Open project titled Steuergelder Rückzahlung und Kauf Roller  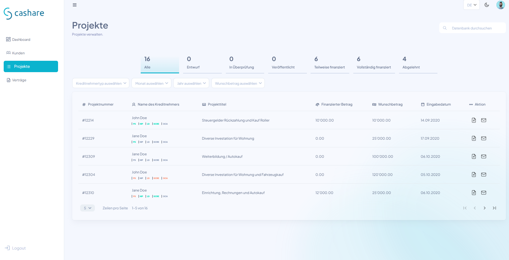pos(236,120)
